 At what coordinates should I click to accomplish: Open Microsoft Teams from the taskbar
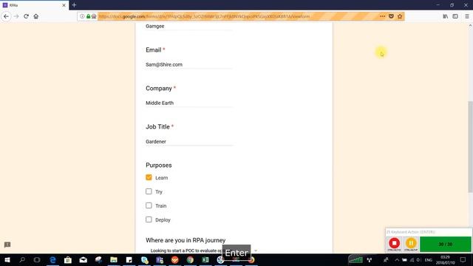160,259
